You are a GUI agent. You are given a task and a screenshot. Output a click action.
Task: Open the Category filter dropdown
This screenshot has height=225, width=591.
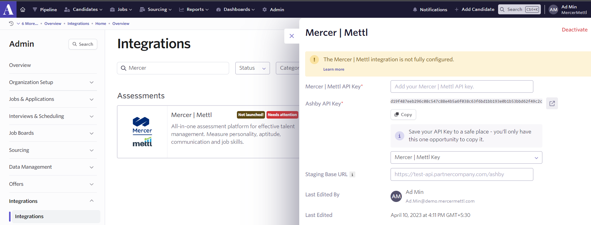[287, 68]
